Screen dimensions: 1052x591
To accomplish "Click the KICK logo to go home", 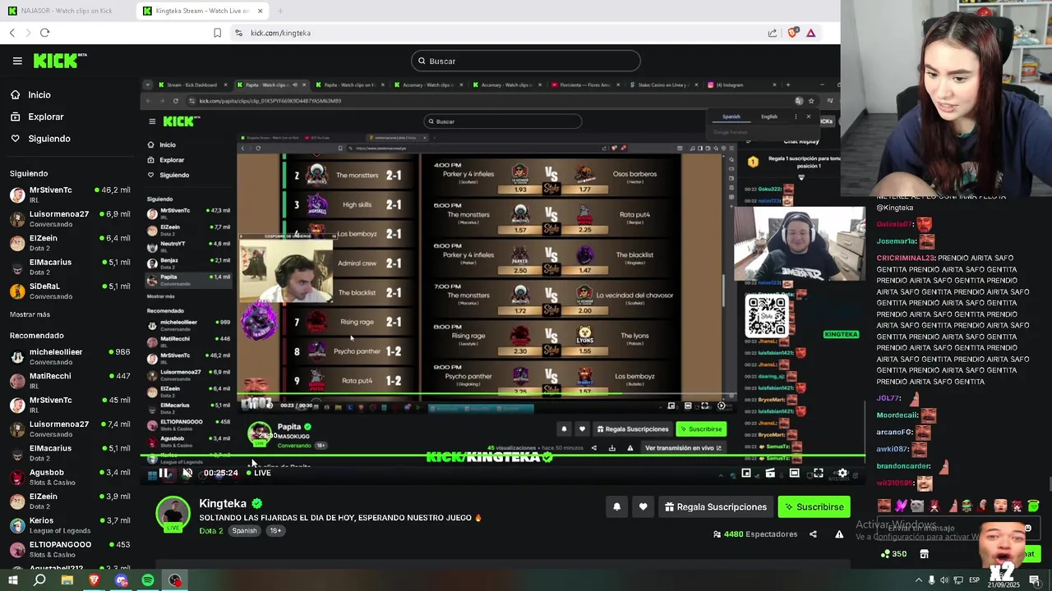I will (x=59, y=61).
